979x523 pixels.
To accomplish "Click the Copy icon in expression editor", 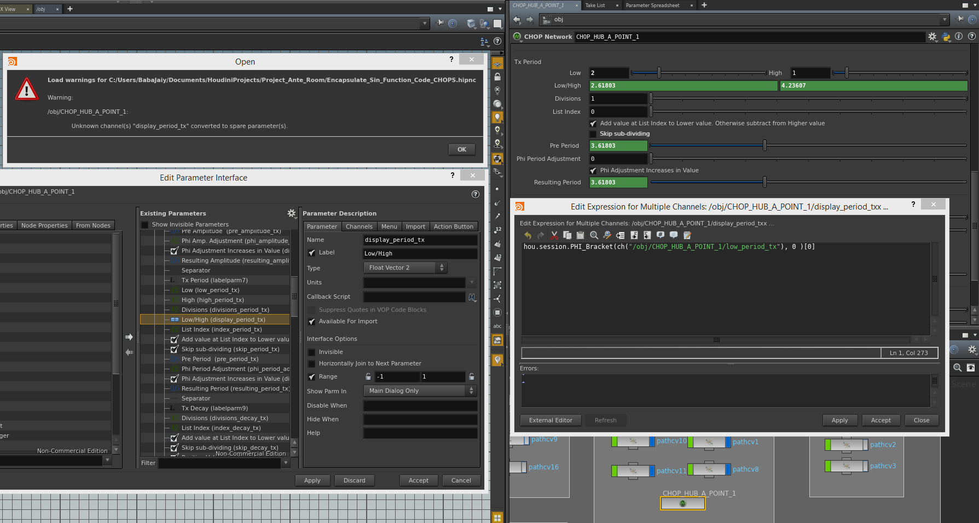I will 567,235.
